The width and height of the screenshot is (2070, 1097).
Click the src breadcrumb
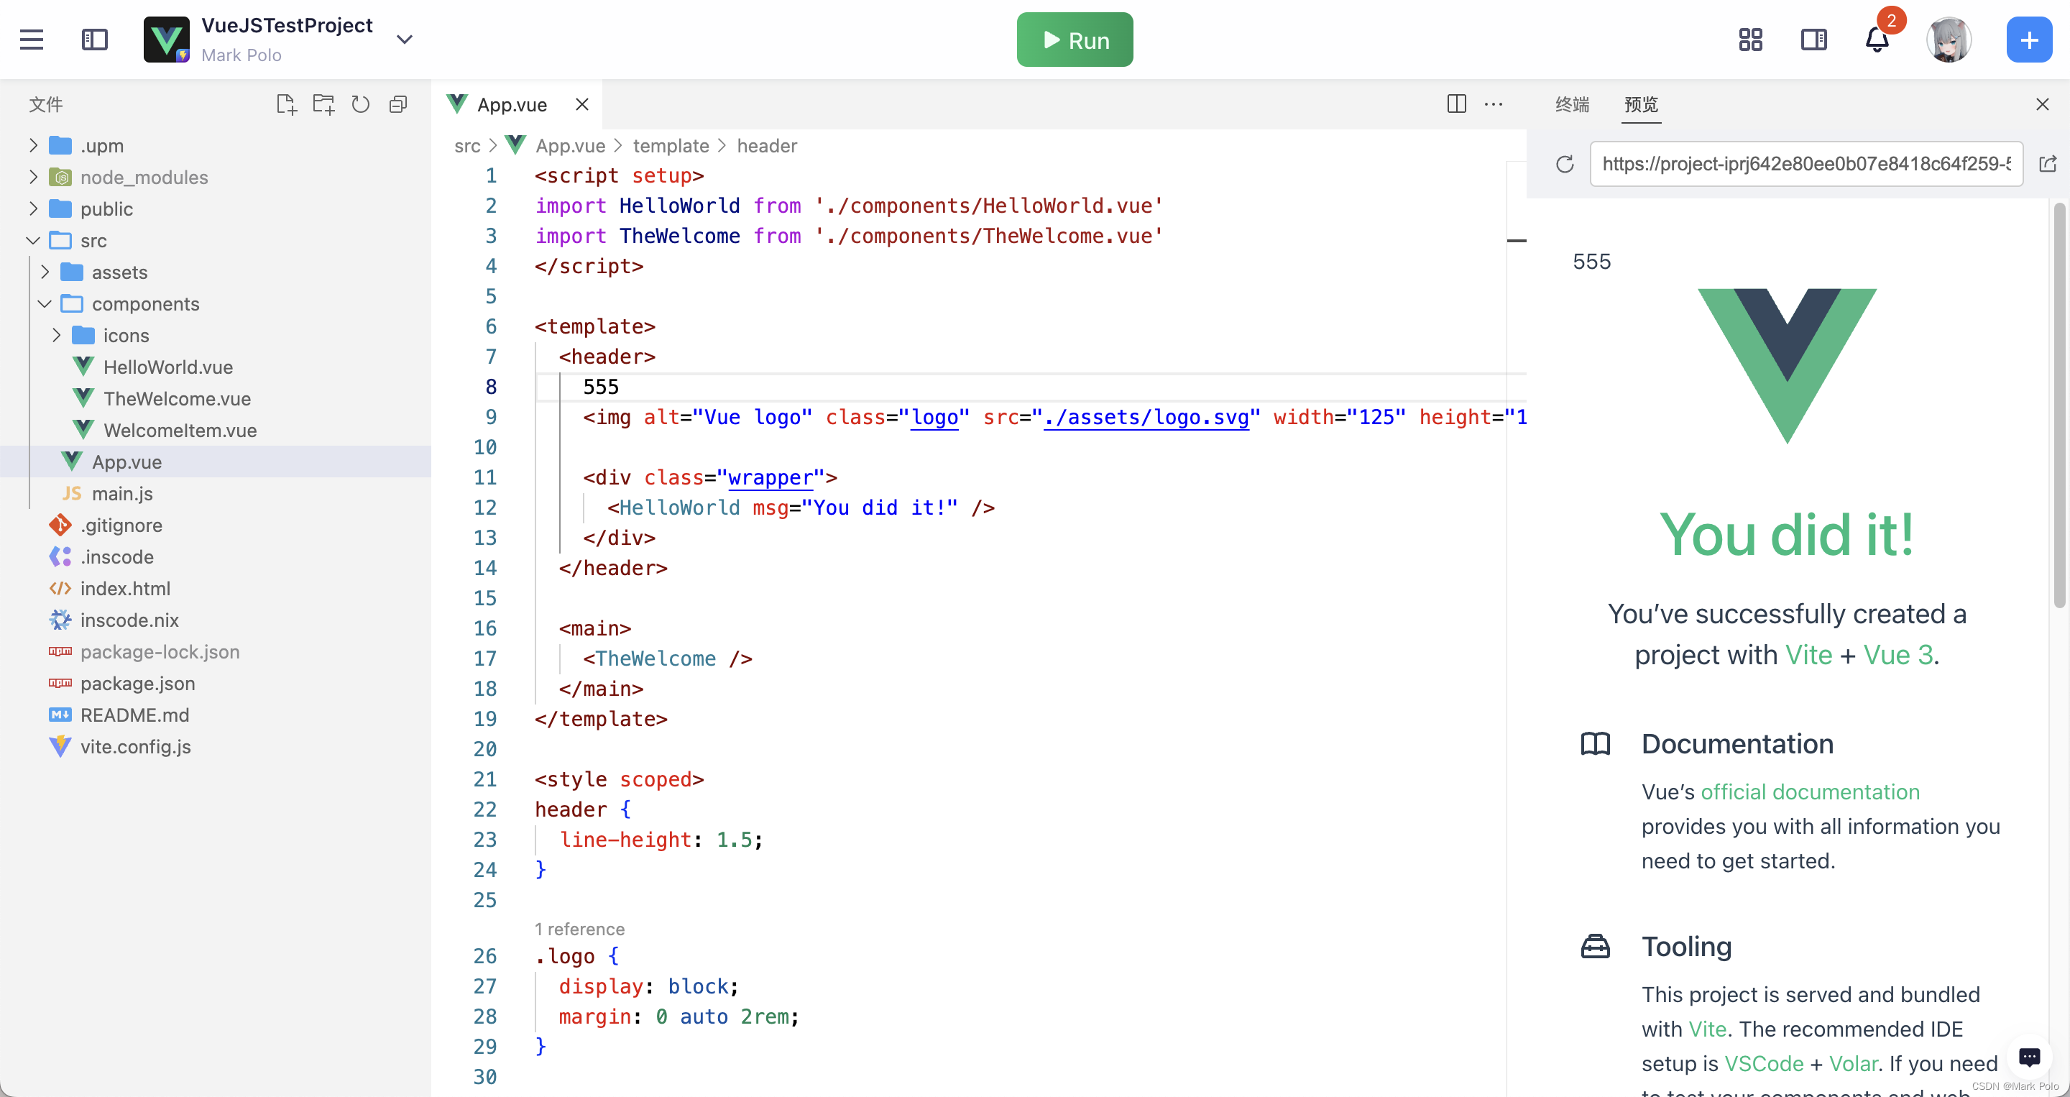(467, 145)
